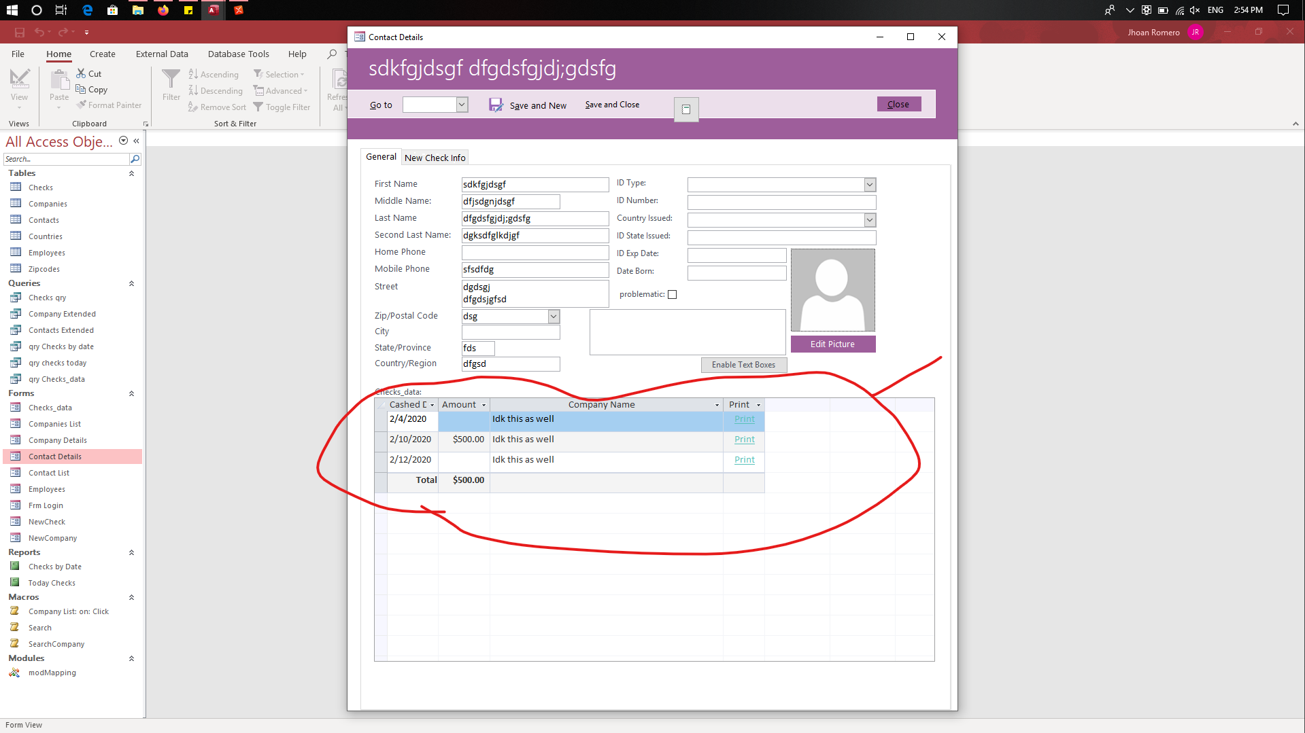Open the Country Issued dropdown
Viewport: 1305px width, 733px height.
pyautogui.click(x=870, y=220)
